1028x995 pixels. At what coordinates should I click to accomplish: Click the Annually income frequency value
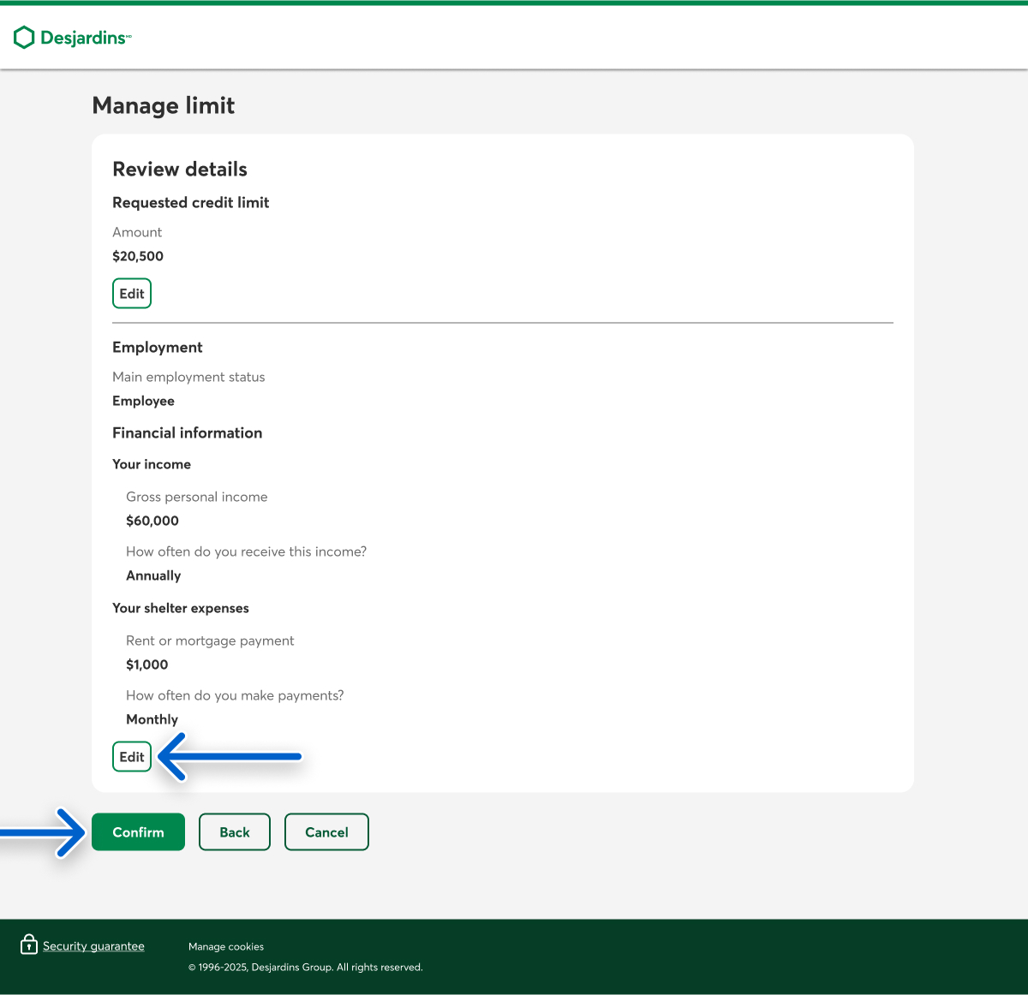click(x=153, y=575)
